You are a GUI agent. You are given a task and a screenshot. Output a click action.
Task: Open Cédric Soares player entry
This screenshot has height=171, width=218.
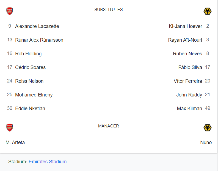30,67
